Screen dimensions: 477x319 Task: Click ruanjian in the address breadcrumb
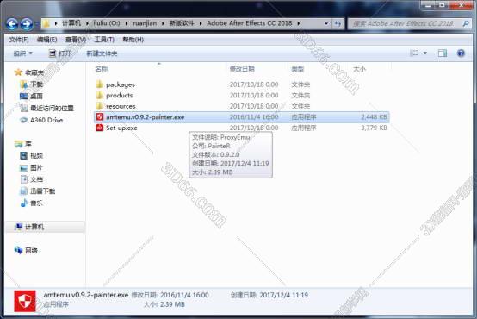tap(145, 23)
